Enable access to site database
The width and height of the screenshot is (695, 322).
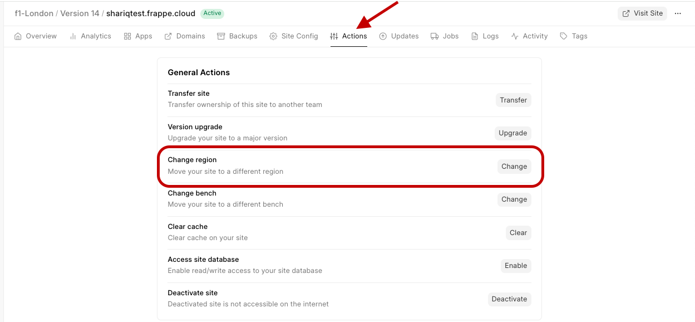[516, 266]
